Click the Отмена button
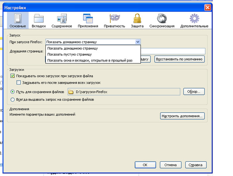This screenshot has width=233, height=176. [170, 165]
